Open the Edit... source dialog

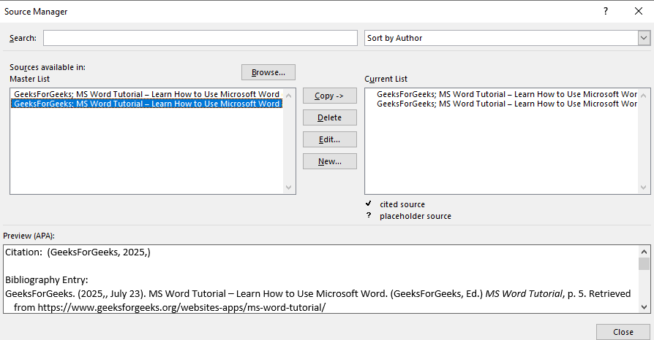[329, 139]
